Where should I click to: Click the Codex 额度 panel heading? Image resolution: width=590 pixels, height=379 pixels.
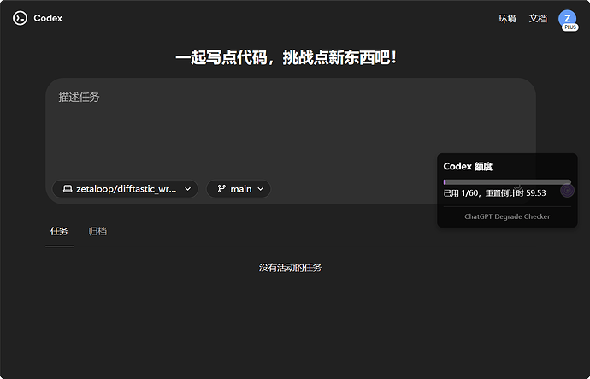(x=468, y=166)
